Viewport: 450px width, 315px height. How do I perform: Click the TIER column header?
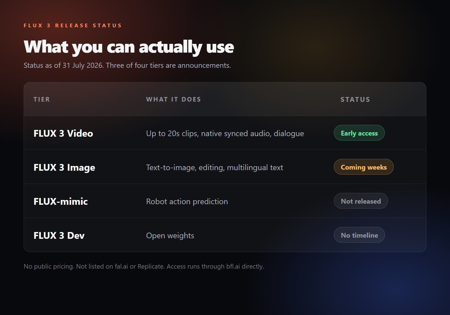[x=42, y=100]
